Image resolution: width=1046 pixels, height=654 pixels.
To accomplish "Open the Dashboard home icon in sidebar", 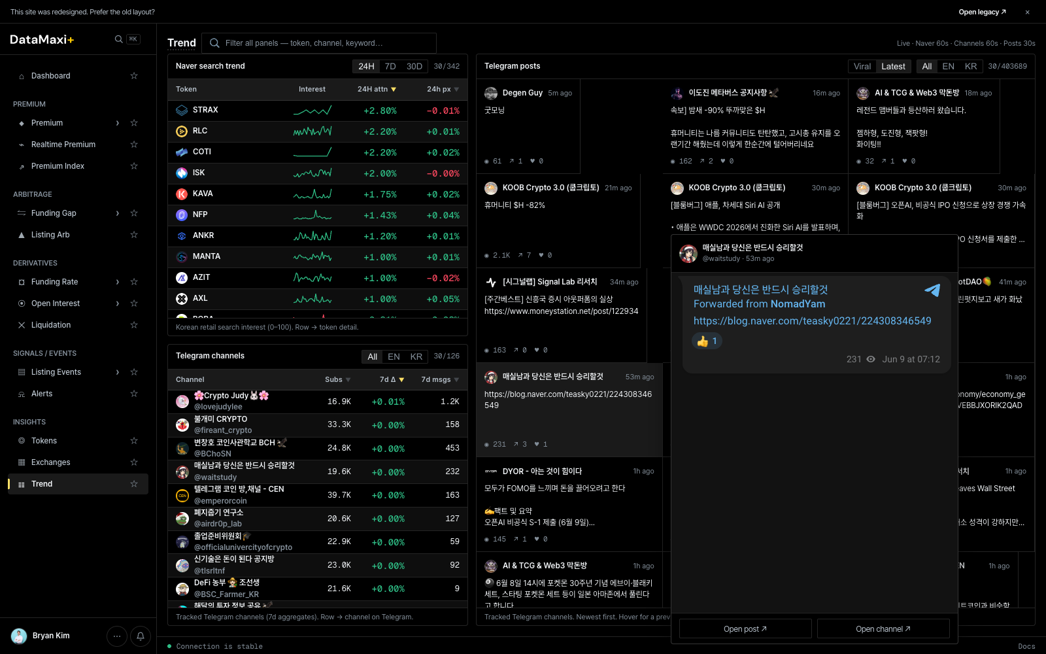I will pyautogui.click(x=22, y=77).
